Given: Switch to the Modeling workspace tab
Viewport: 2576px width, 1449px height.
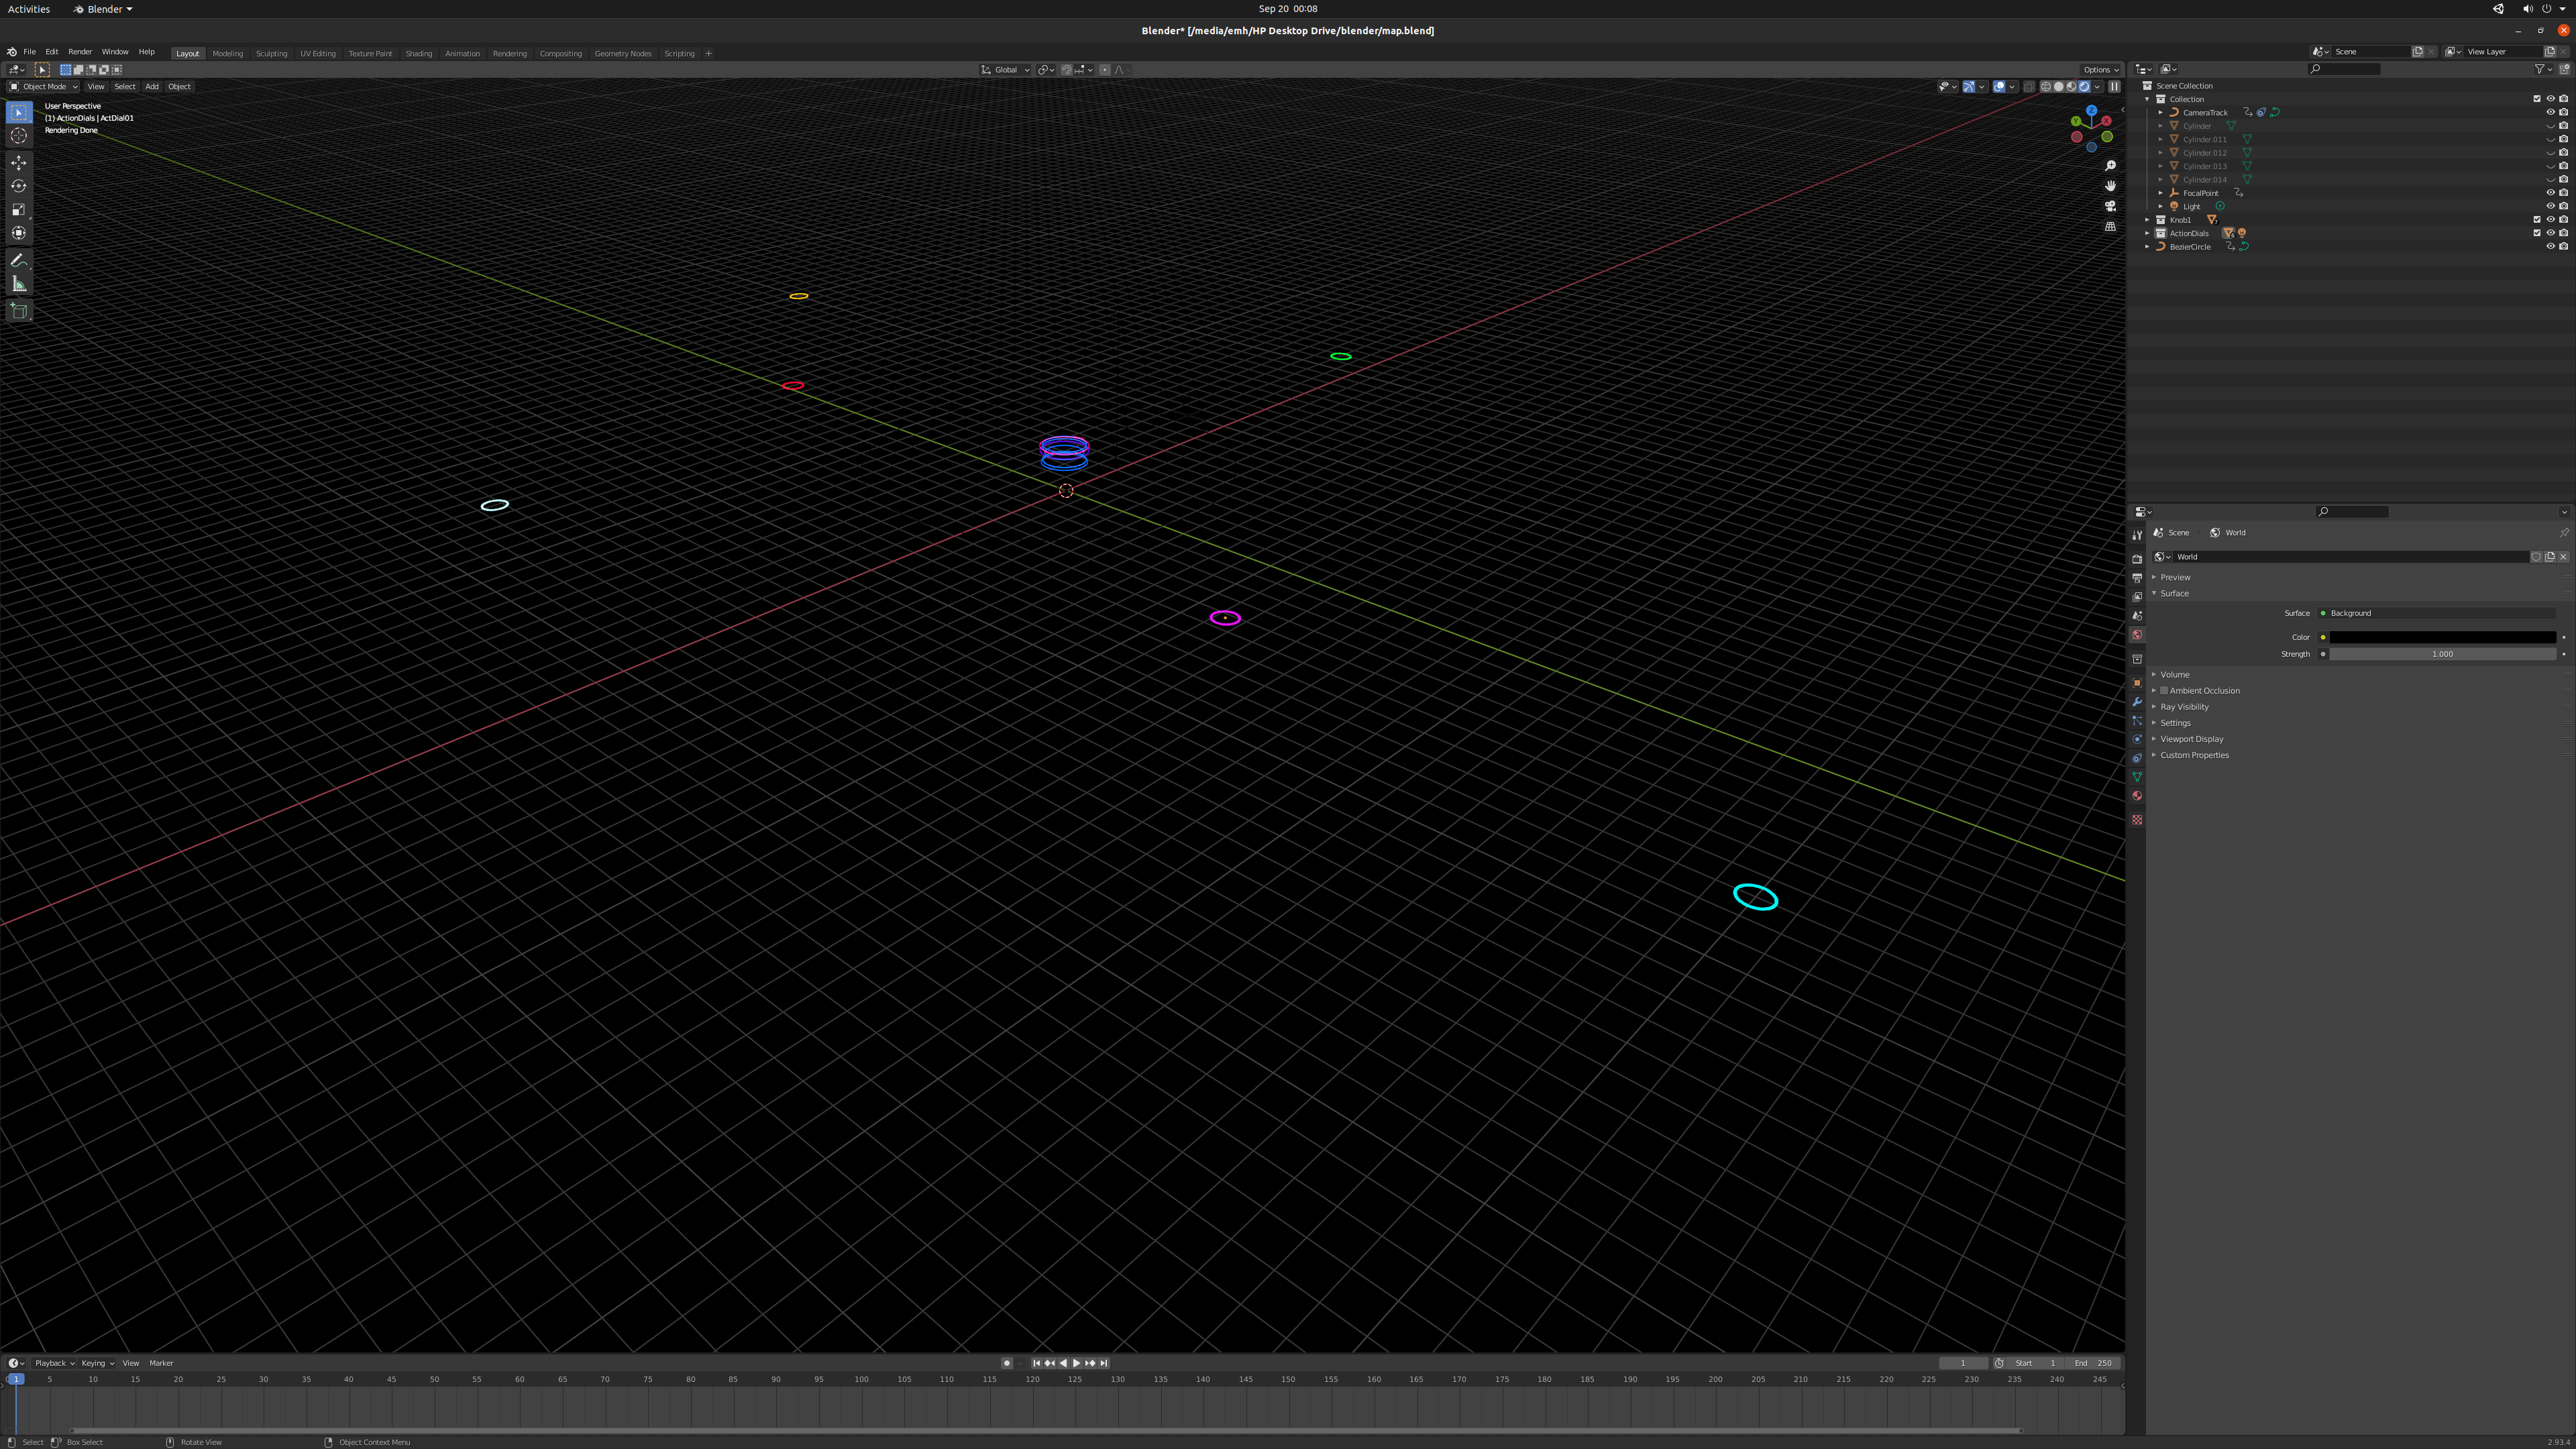Looking at the screenshot, I should tap(228, 53).
